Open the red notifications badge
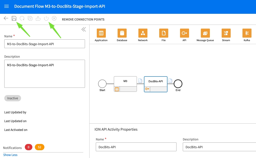 (x=28, y=147)
